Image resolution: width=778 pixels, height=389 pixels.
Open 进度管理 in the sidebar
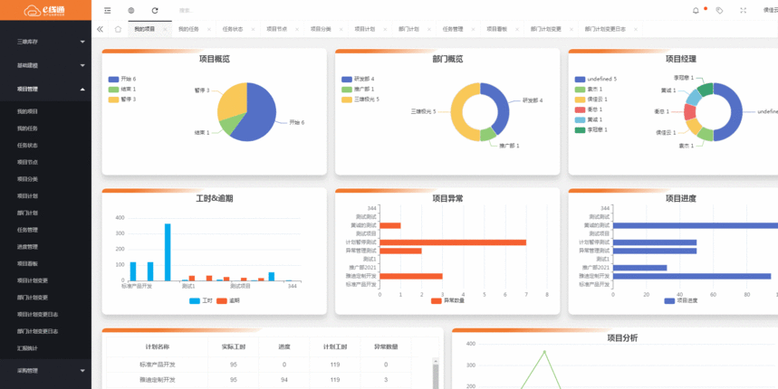(x=27, y=247)
